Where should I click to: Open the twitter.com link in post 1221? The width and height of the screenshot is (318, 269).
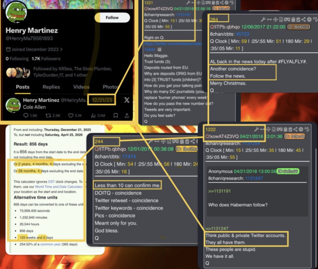(x=173, y=44)
